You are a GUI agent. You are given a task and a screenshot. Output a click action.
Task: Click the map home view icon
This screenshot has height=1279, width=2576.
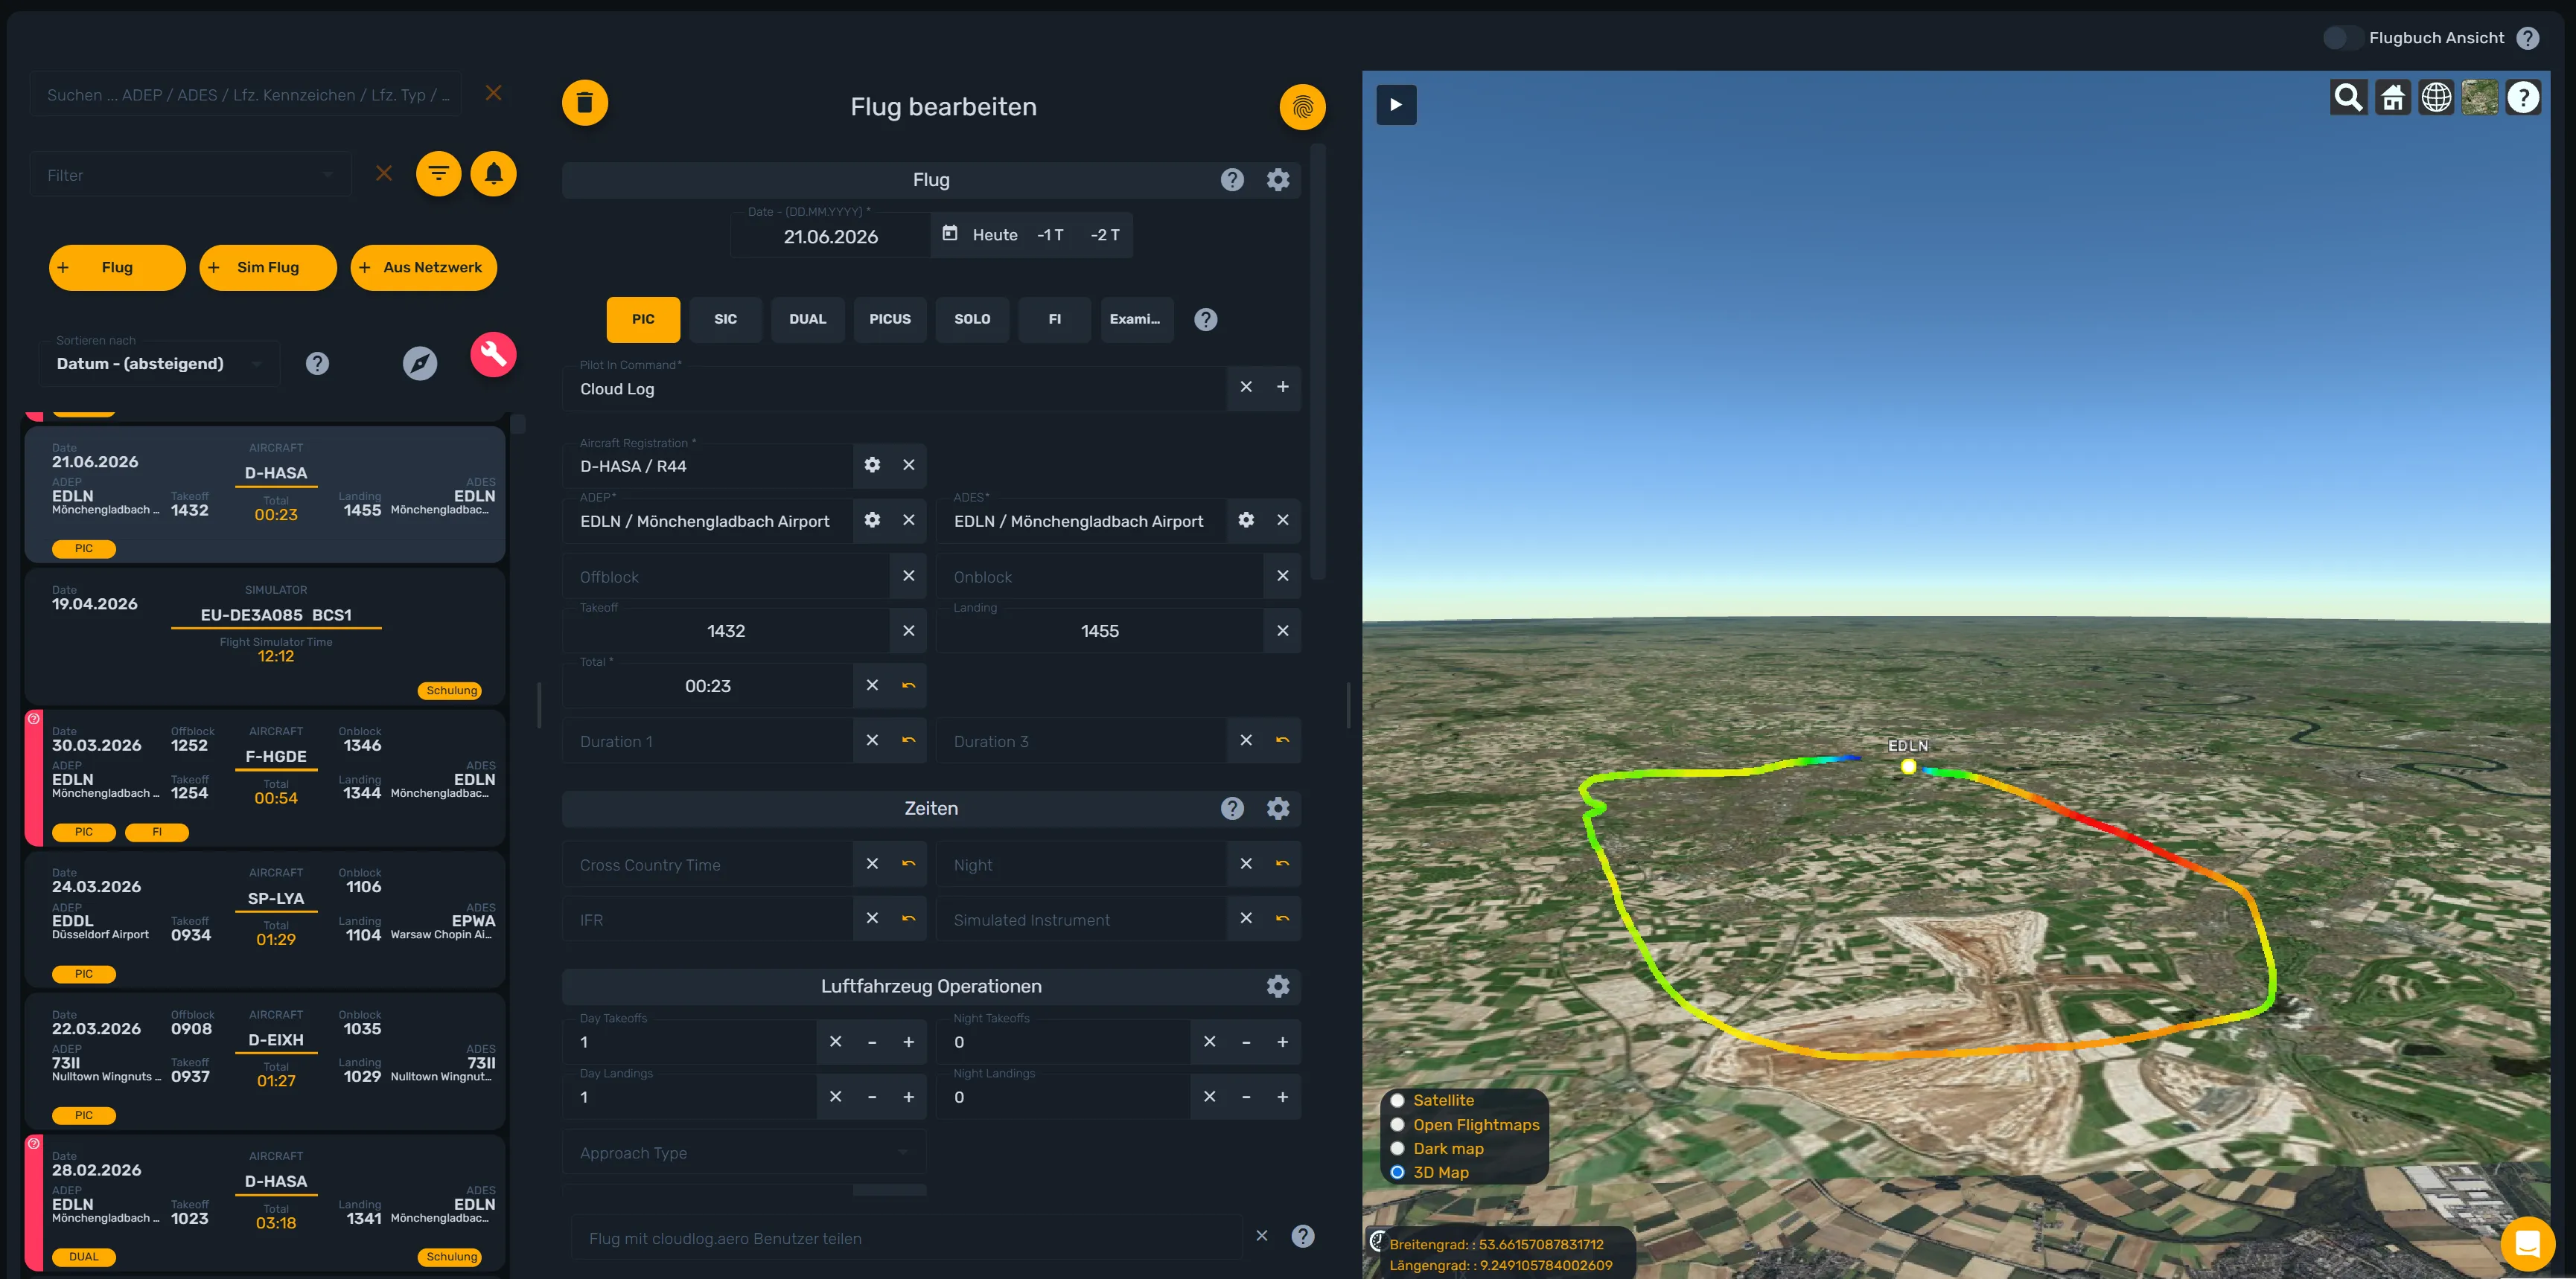(2392, 98)
